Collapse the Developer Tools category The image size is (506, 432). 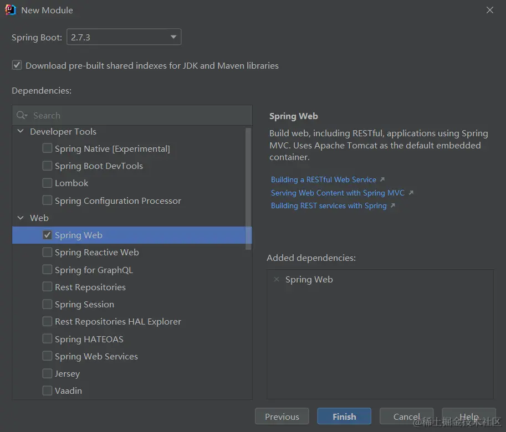tap(21, 131)
